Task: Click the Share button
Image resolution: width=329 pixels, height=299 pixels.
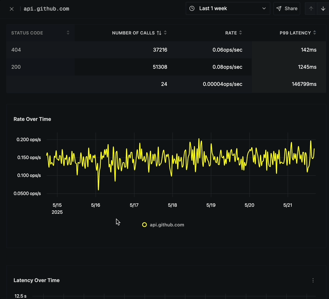Action: pyautogui.click(x=287, y=9)
